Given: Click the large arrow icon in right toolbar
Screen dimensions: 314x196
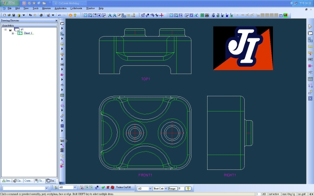Looking at the screenshot, I should 310,27.
